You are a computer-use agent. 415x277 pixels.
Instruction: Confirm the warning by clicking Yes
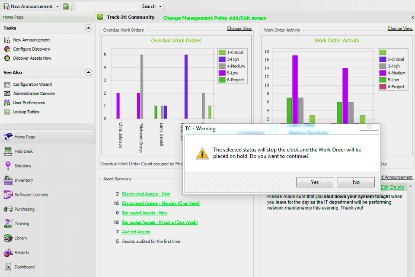(315, 182)
